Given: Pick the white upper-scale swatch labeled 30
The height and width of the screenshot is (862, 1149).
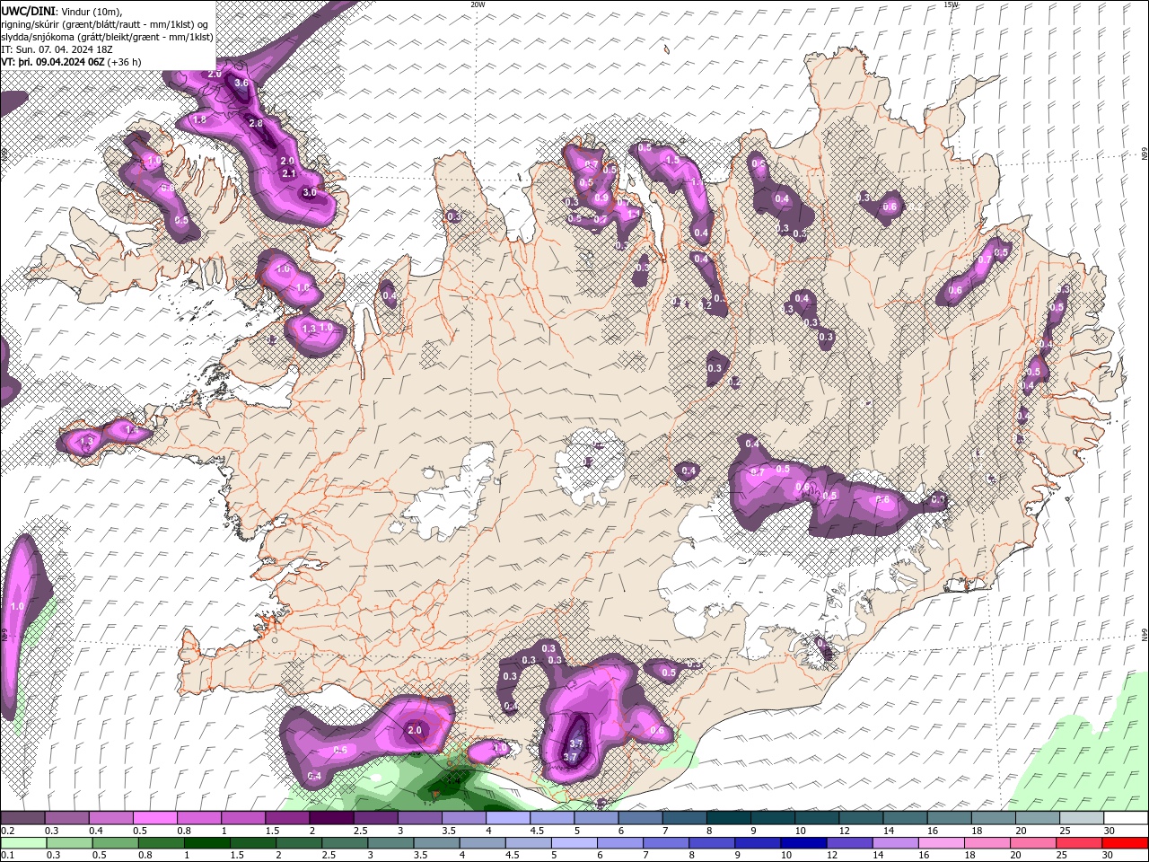Looking at the screenshot, I should pos(1126,818).
